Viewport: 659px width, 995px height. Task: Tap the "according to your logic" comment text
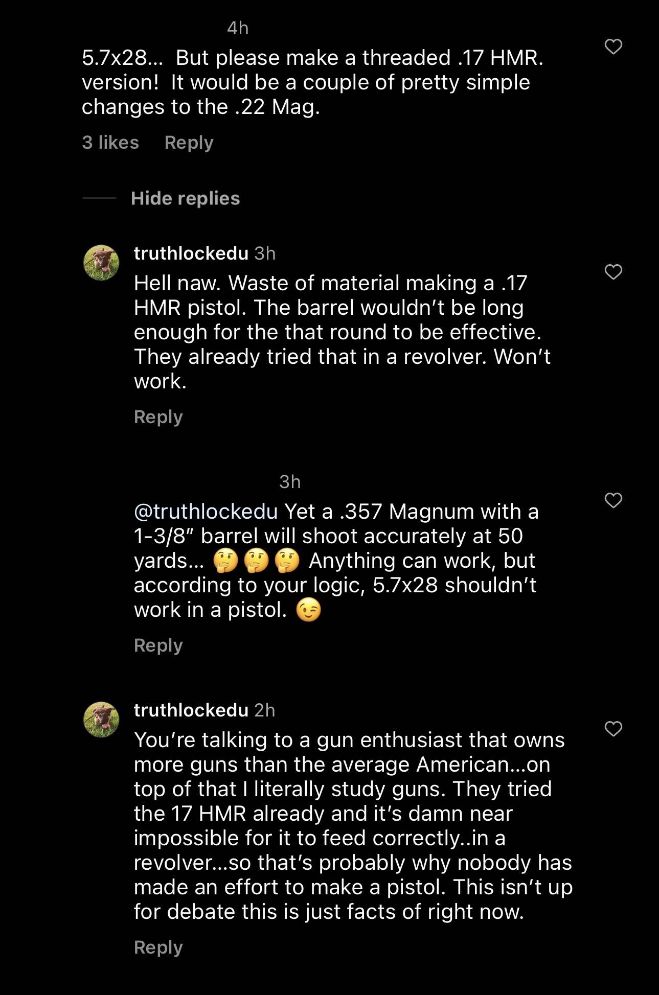335,585
